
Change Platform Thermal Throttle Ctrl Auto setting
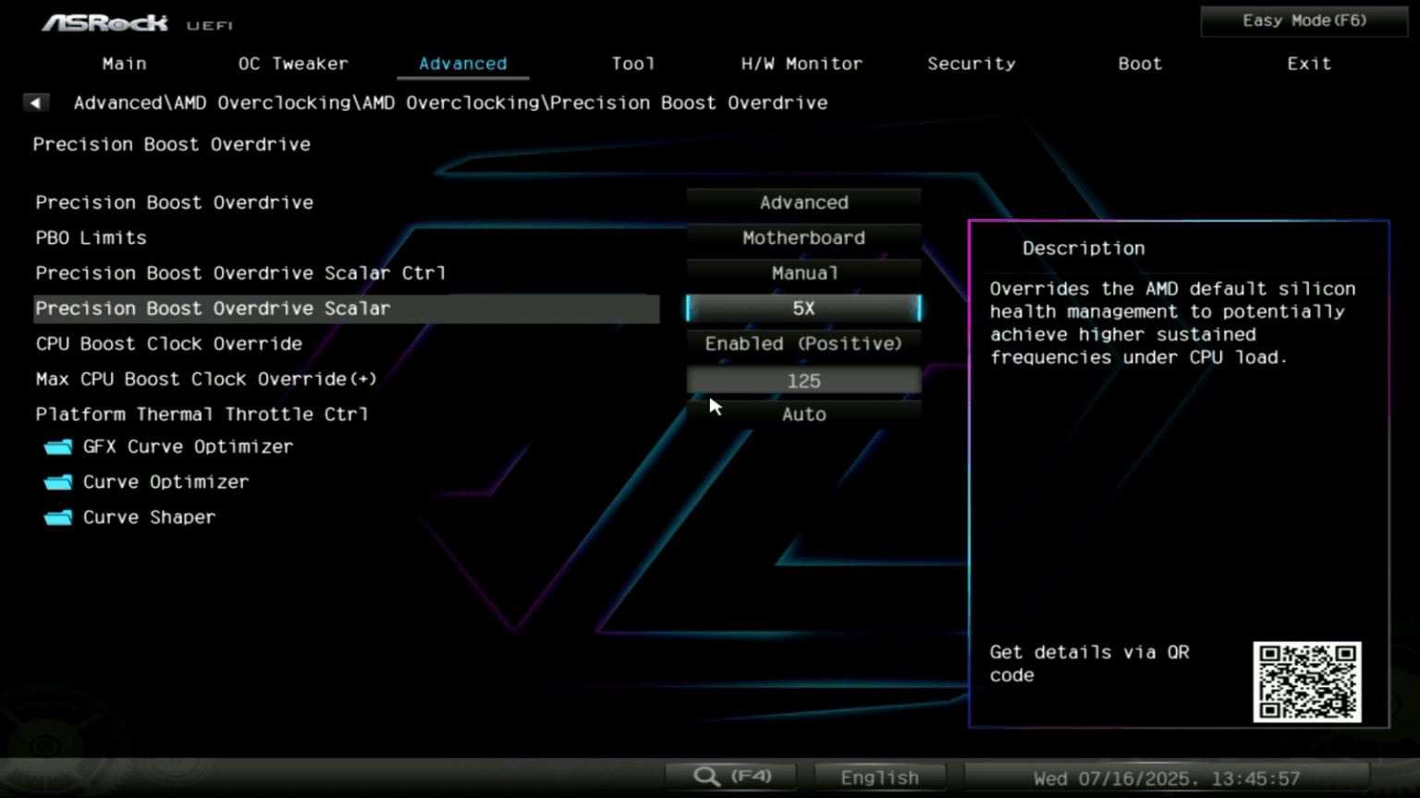[803, 415]
